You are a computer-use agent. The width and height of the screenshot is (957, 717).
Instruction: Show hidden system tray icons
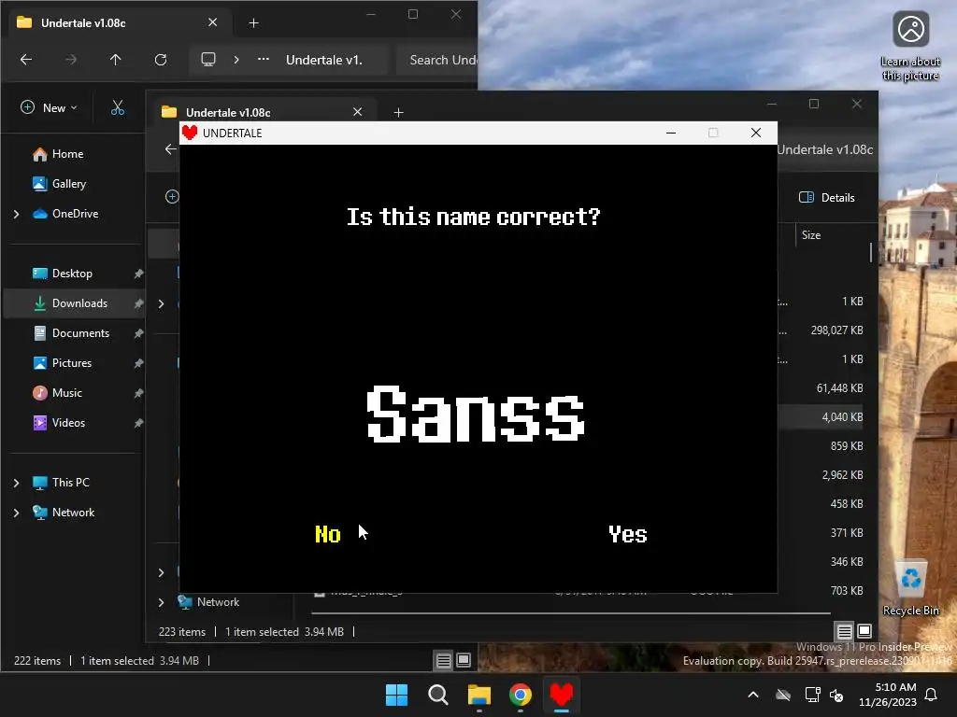tap(753, 695)
